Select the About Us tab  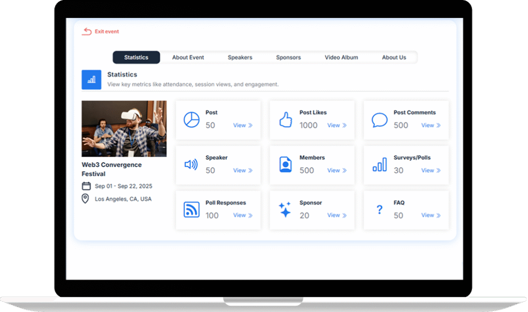pyautogui.click(x=394, y=58)
